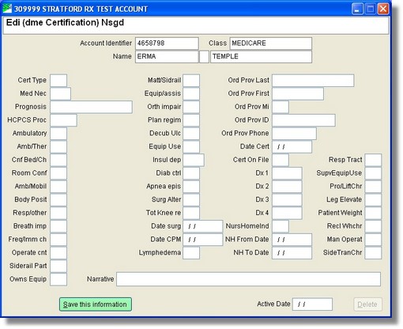Viewport: 403px width, 329px height.
Task: Focus the Ord Prov Phone field
Action: 294,134
